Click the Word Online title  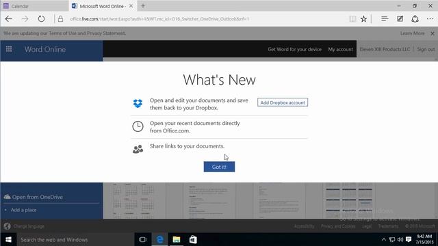click(45, 49)
